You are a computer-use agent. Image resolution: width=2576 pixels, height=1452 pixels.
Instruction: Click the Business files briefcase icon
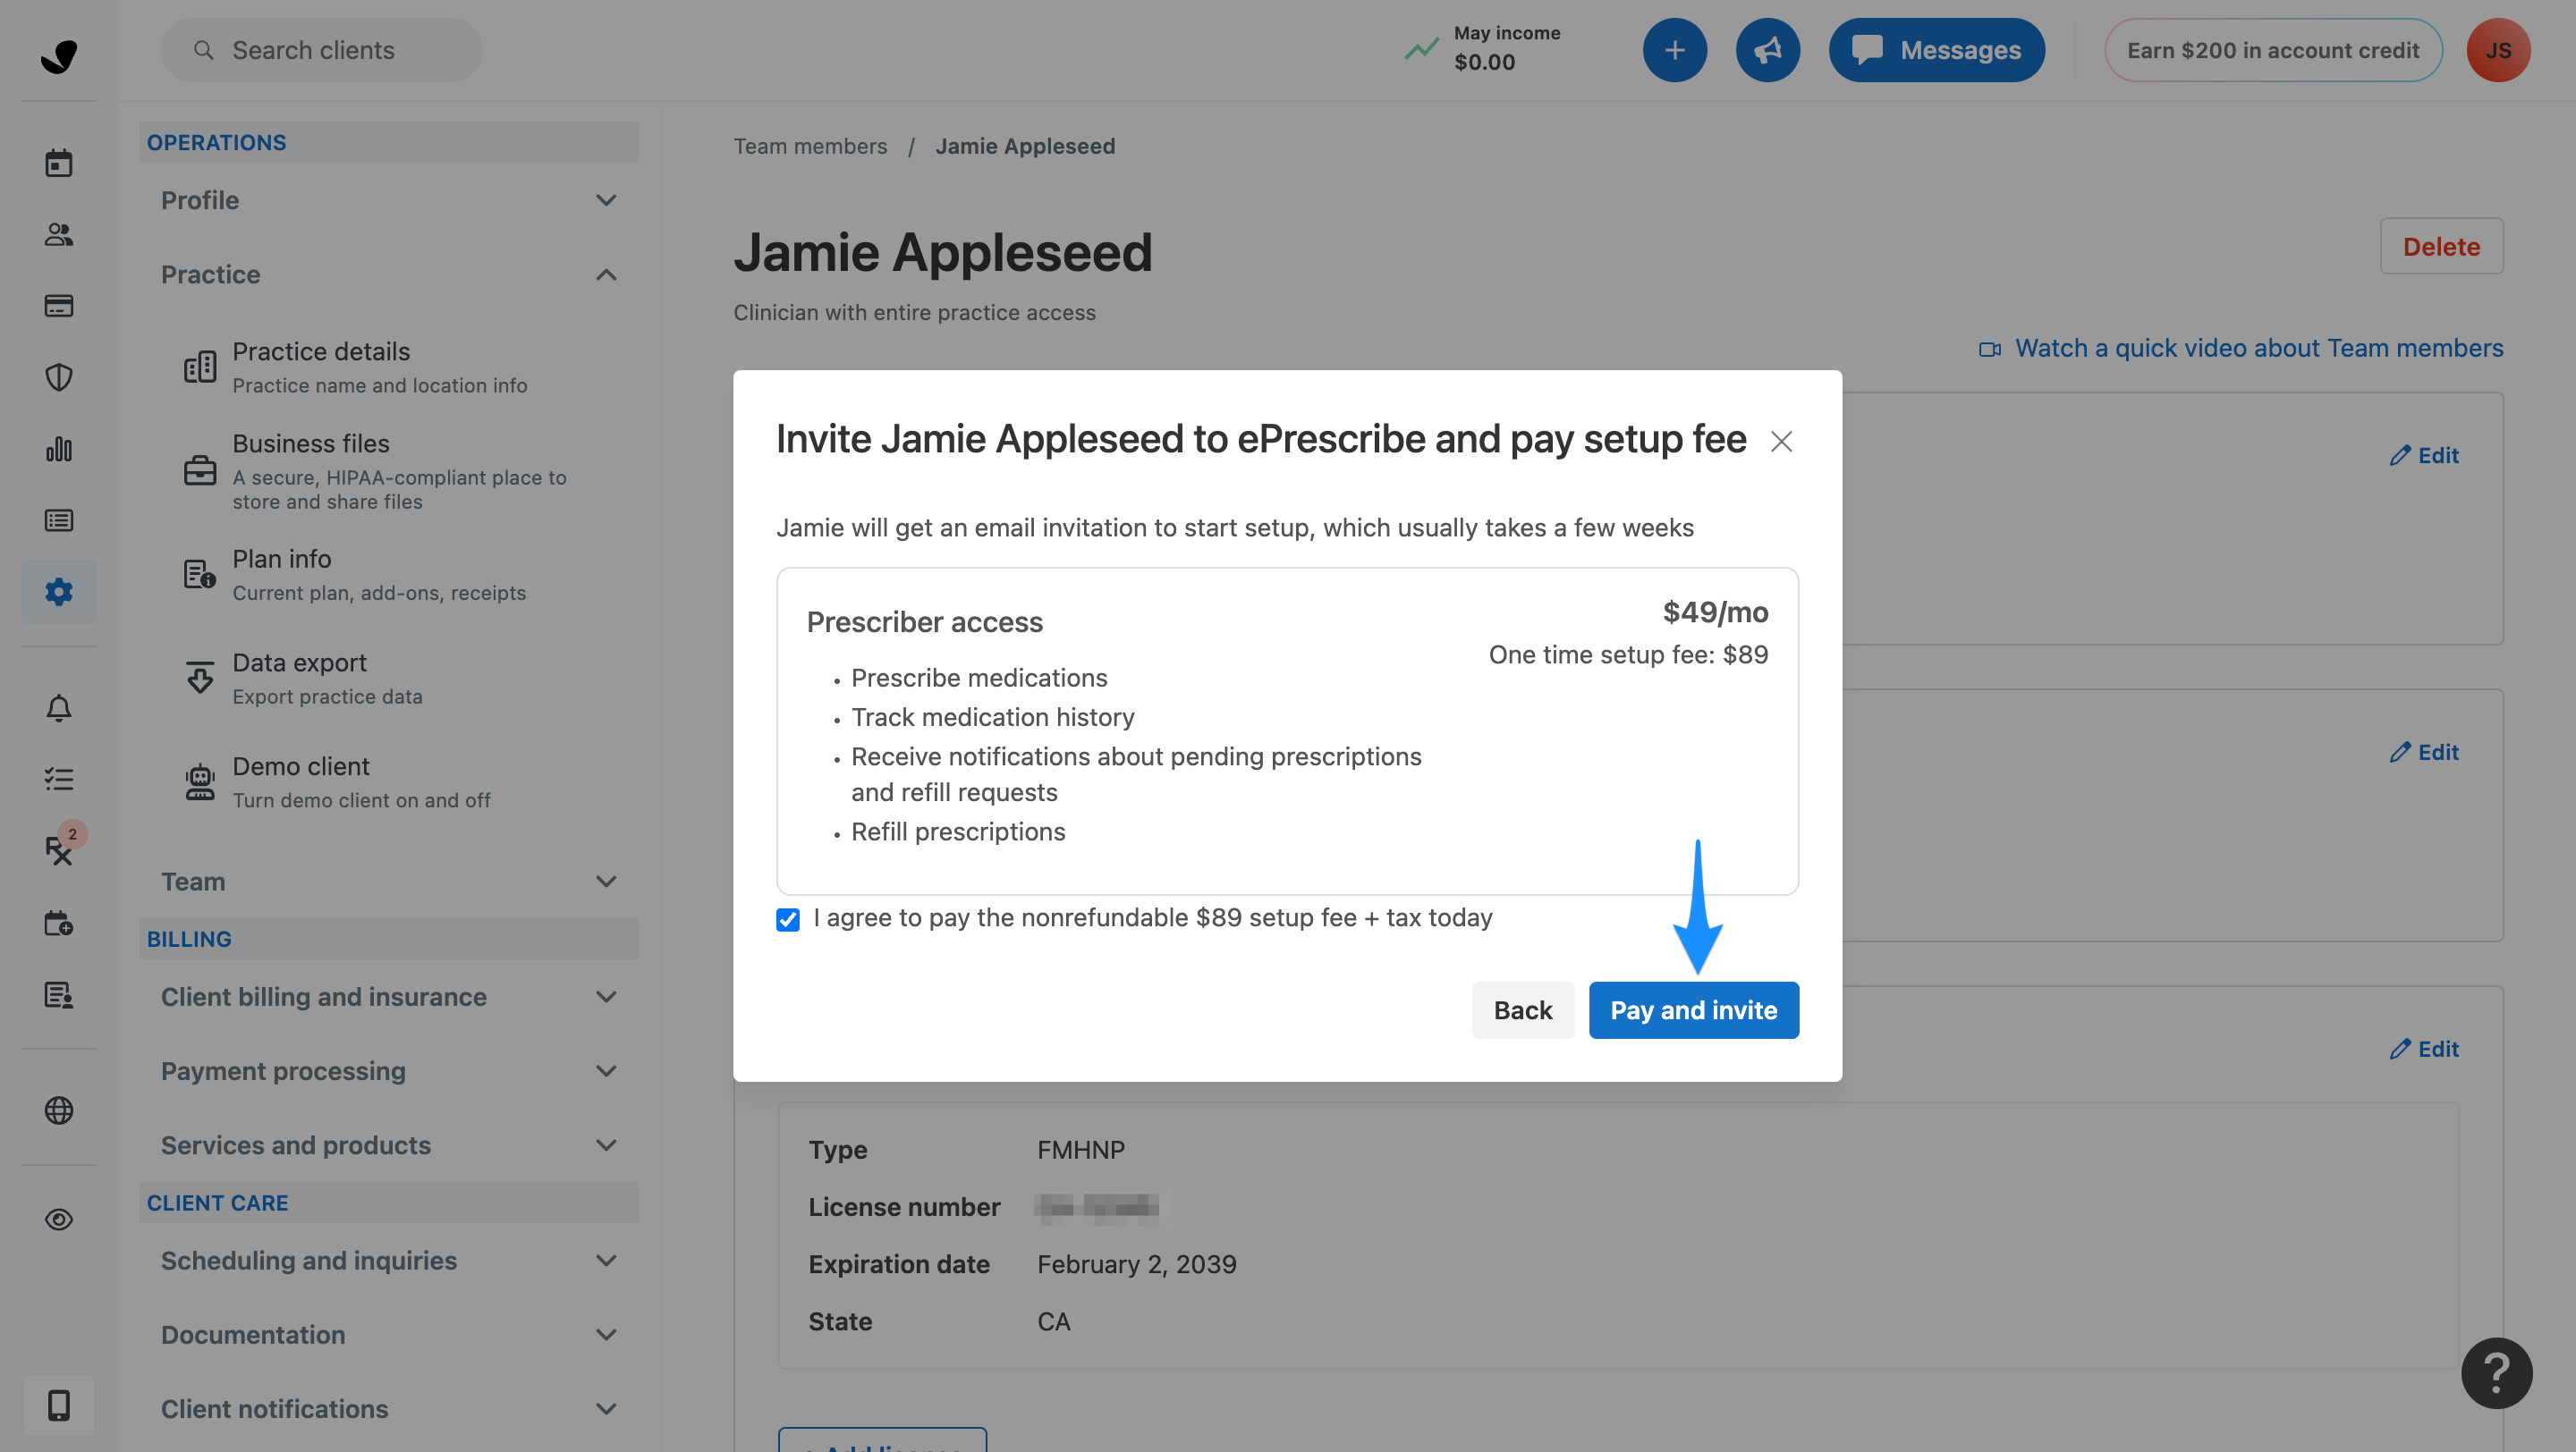[x=200, y=470]
